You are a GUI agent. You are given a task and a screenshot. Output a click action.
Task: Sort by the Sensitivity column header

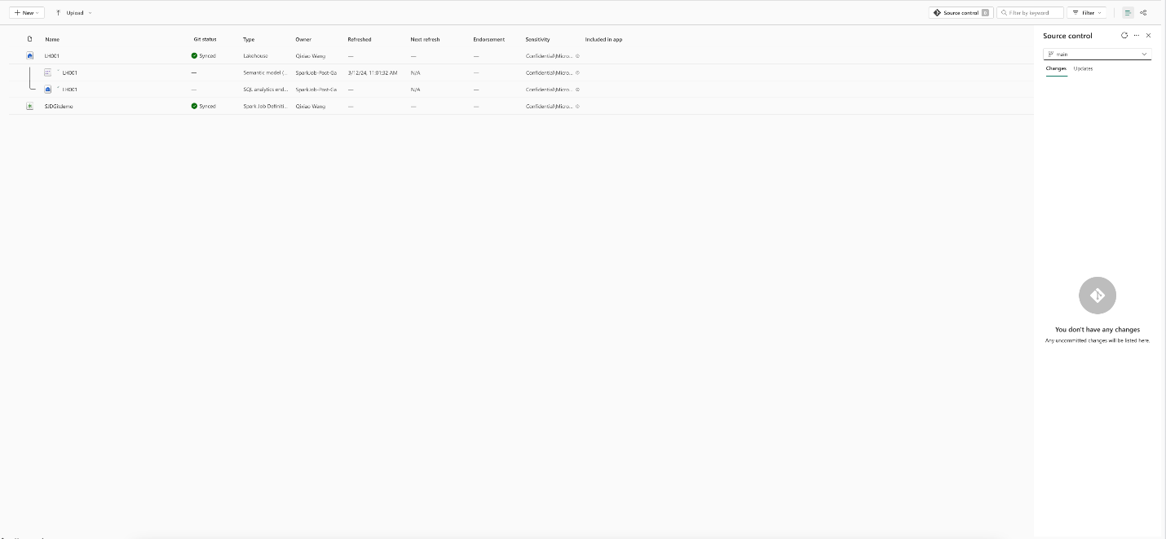537,39
